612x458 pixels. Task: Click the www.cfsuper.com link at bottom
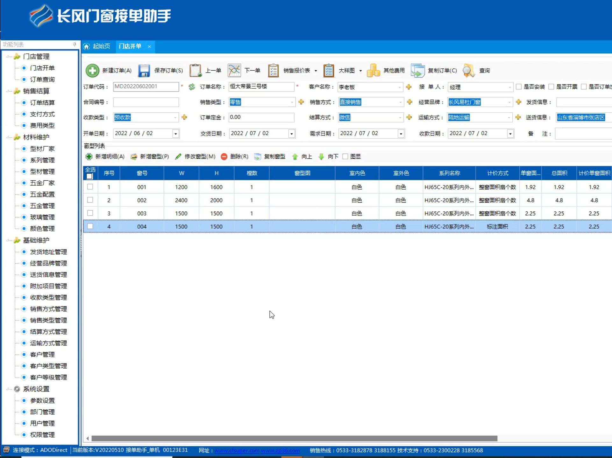(237, 450)
